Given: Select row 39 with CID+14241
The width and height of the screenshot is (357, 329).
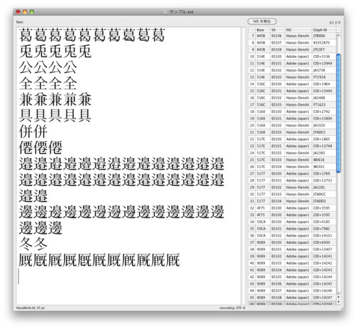Looking at the screenshot, I should click(x=292, y=256).
